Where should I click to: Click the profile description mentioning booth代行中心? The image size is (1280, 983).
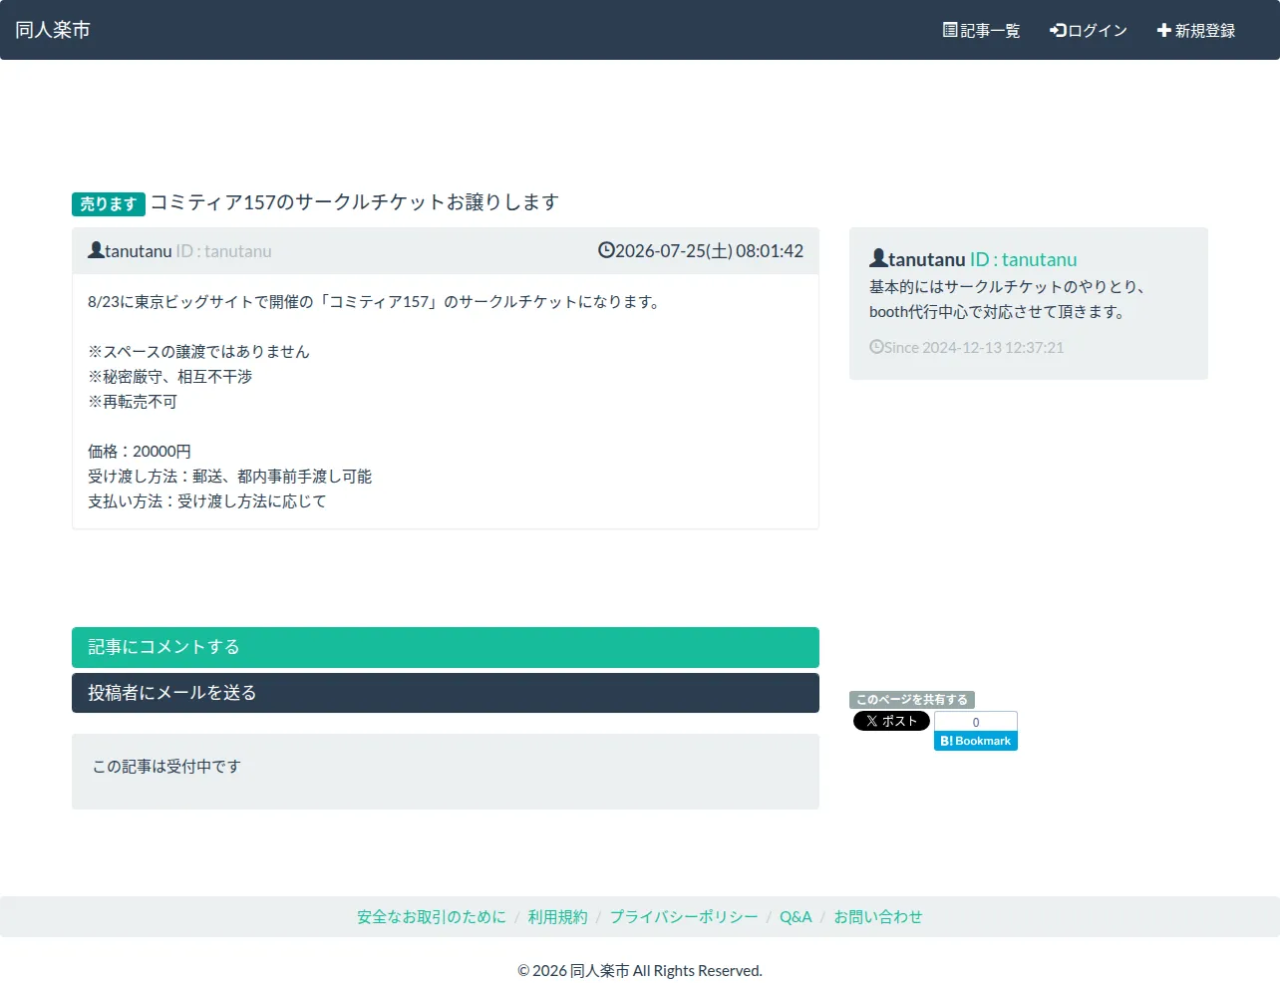click(1007, 299)
